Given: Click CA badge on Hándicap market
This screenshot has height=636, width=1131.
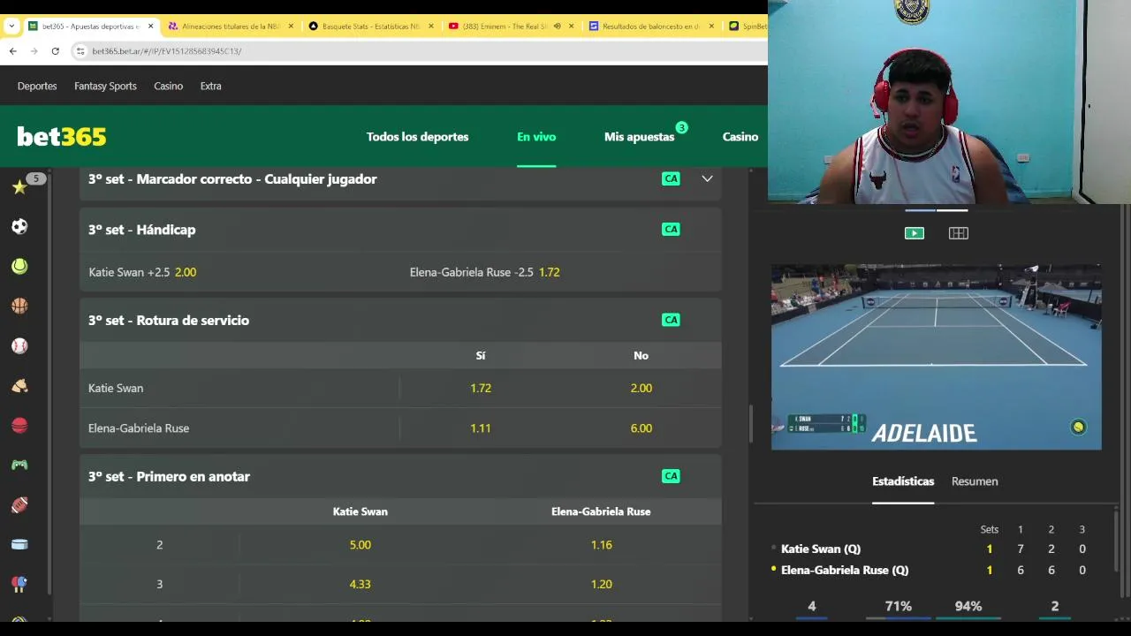Looking at the screenshot, I should [x=671, y=229].
